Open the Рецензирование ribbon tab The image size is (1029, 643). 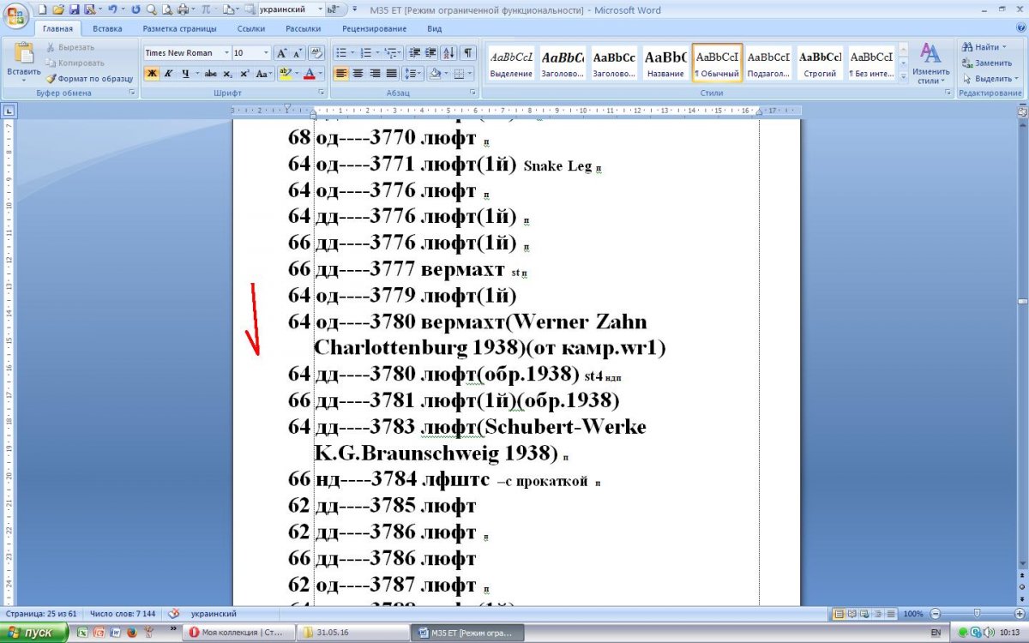coord(374,28)
